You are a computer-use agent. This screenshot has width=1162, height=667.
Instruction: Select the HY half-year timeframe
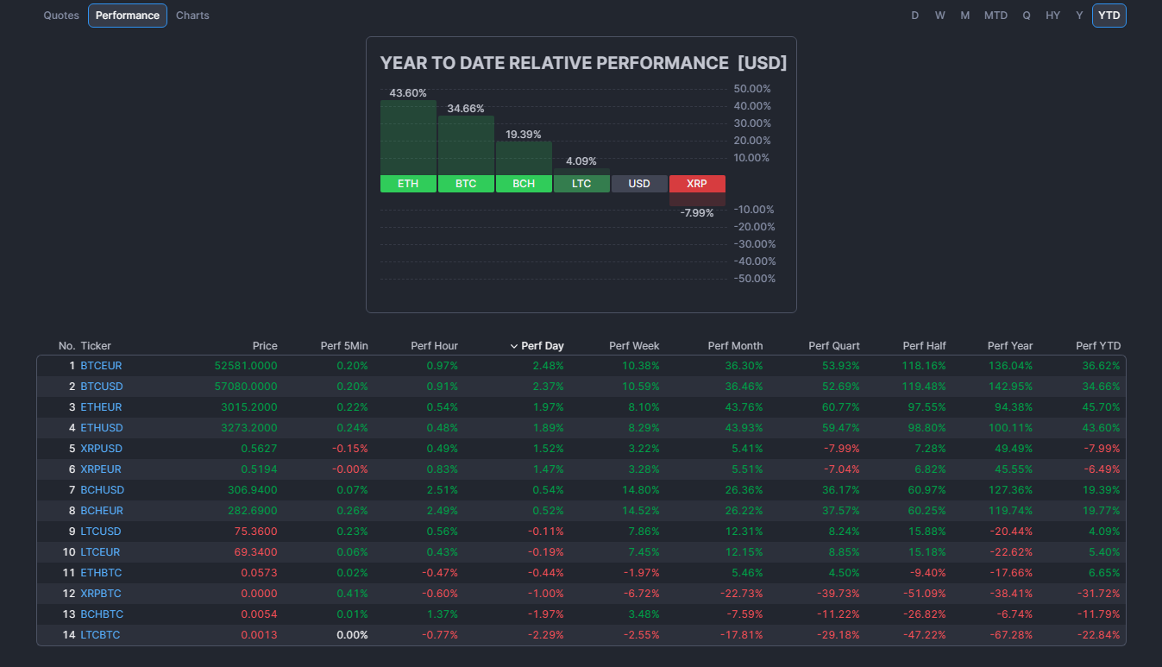click(x=1052, y=16)
